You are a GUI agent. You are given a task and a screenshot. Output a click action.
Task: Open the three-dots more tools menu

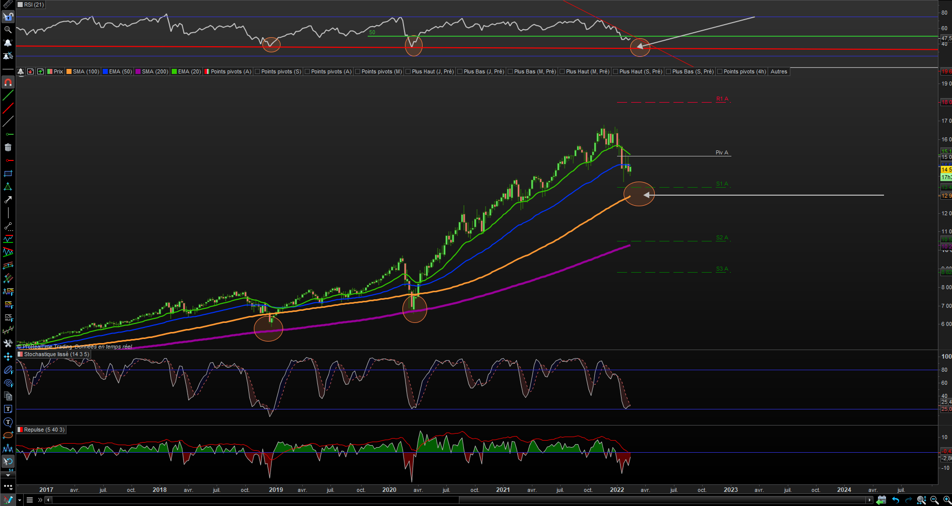pos(8,486)
